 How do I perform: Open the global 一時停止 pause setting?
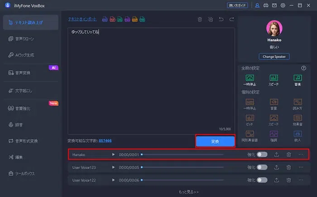pyautogui.click(x=250, y=80)
